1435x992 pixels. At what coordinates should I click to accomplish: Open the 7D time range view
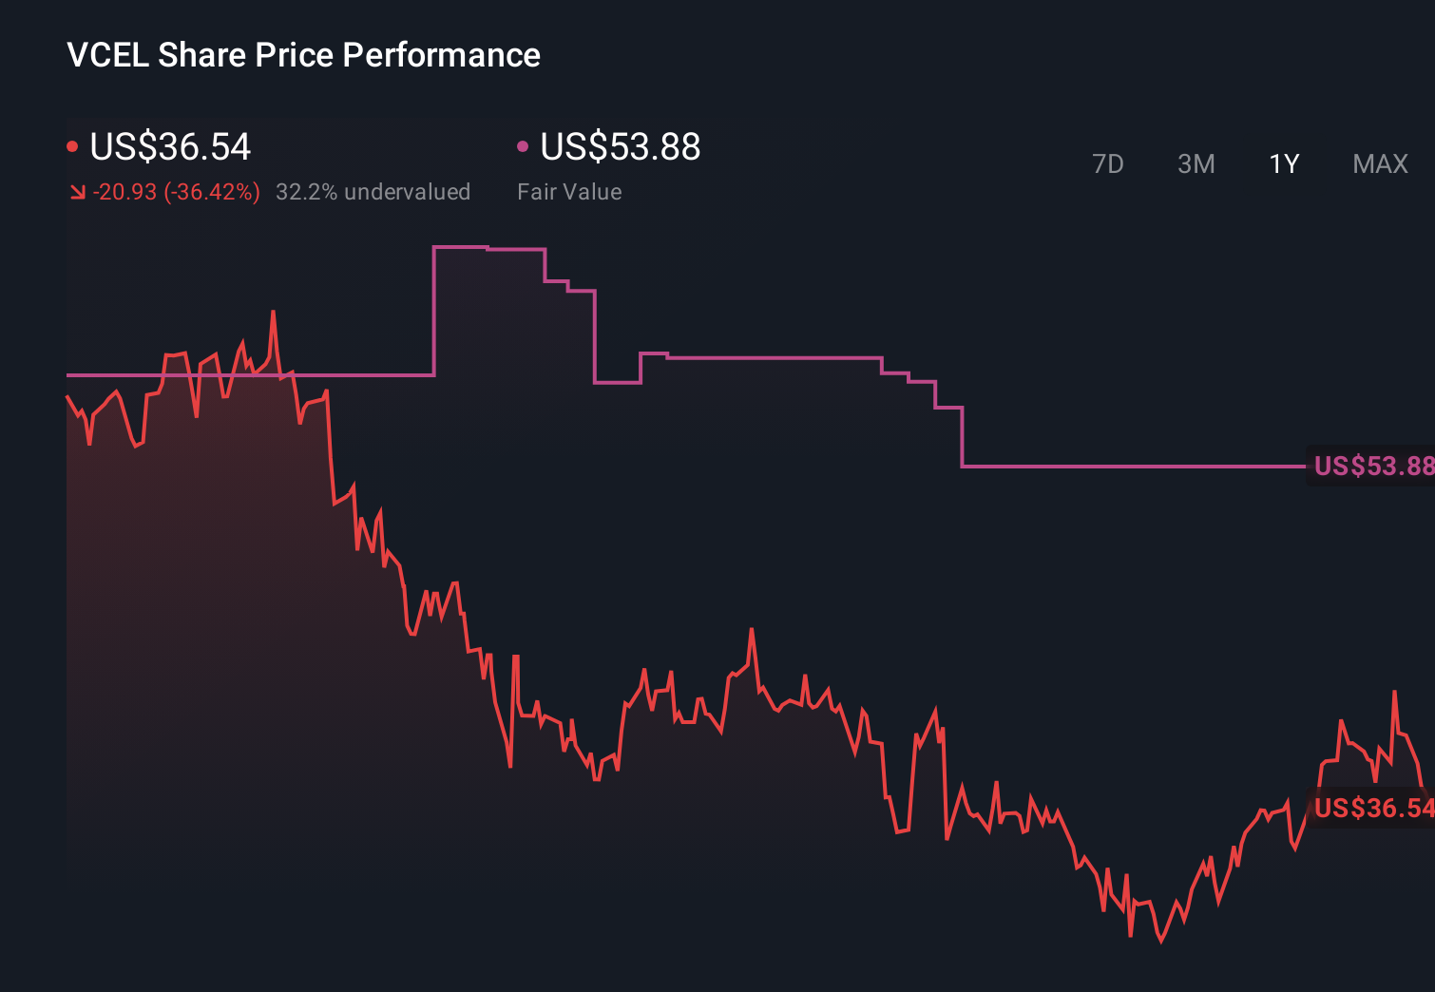[1108, 163]
